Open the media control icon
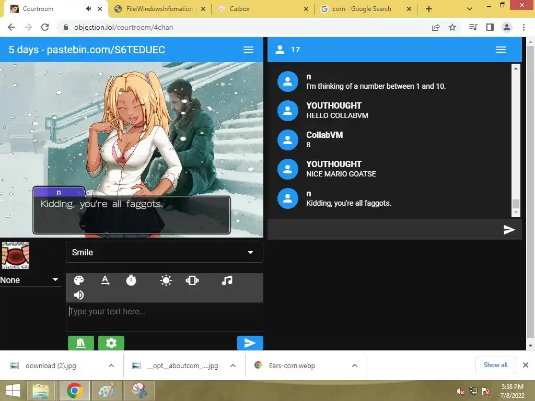 pyautogui.click(x=473, y=27)
